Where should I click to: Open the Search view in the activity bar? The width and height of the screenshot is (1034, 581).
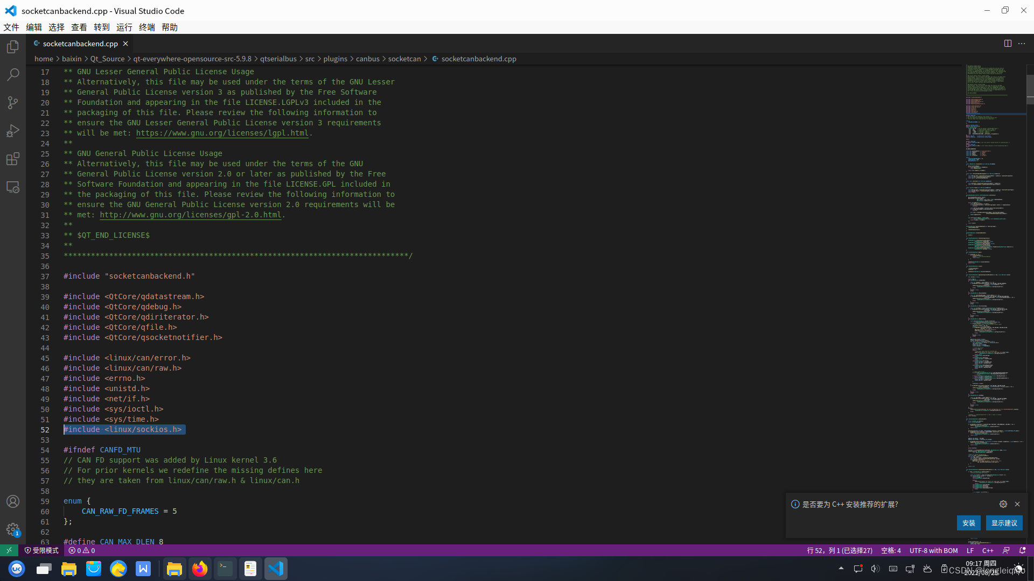pyautogui.click(x=13, y=74)
